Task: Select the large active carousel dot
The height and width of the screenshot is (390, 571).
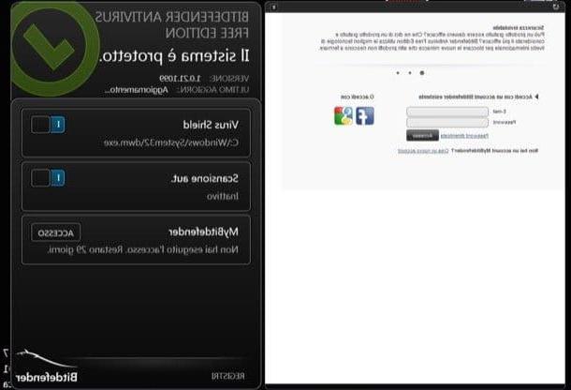Action: [x=421, y=73]
